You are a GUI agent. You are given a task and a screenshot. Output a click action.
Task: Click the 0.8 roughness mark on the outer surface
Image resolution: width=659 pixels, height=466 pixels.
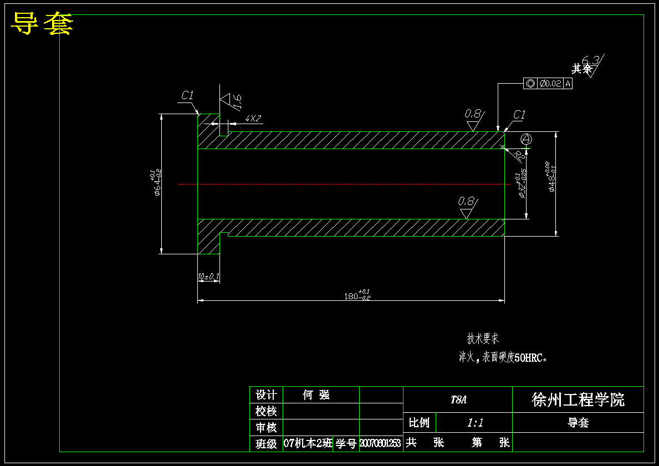pos(474,120)
